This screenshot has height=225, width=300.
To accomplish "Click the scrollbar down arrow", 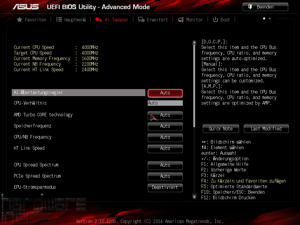I will coord(194,197).
